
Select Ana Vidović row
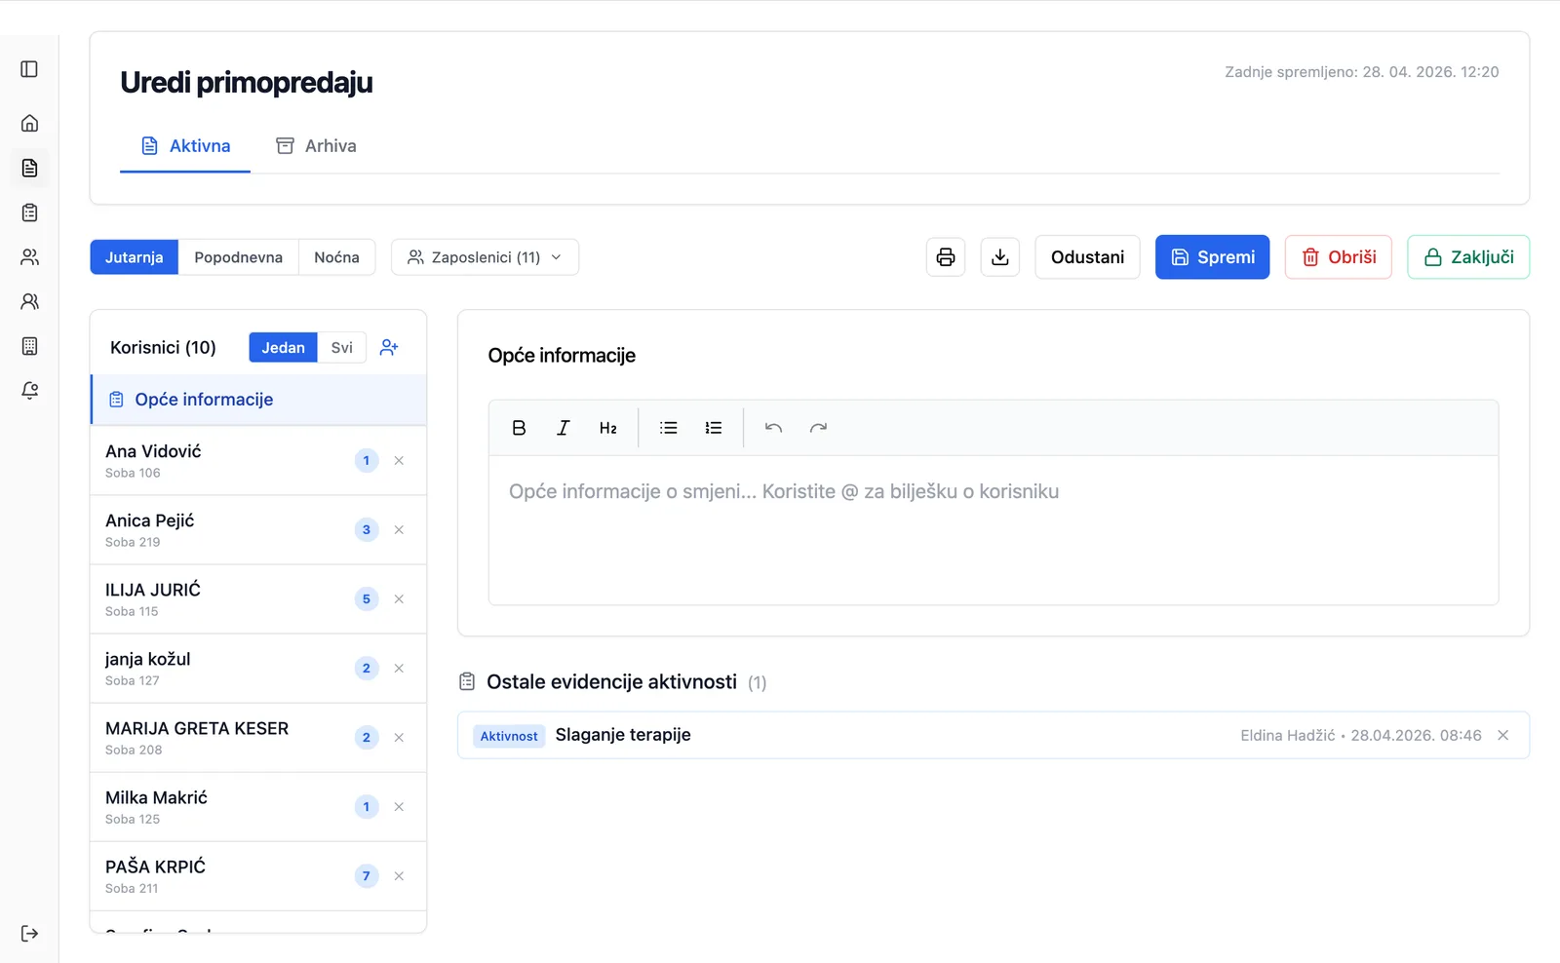[258, 460]
